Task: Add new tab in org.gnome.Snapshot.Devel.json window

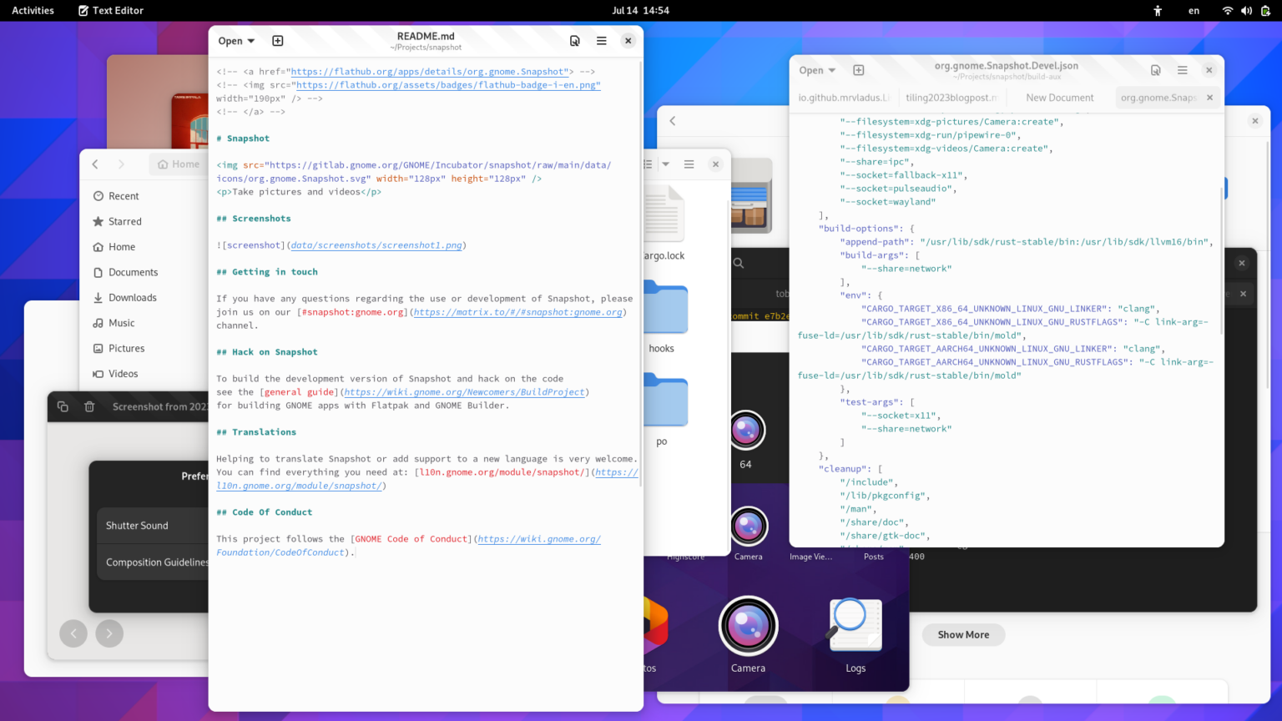Action: 858,70
